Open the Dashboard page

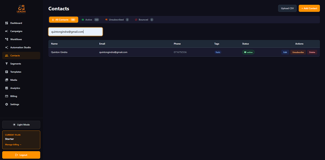[21, 23]
